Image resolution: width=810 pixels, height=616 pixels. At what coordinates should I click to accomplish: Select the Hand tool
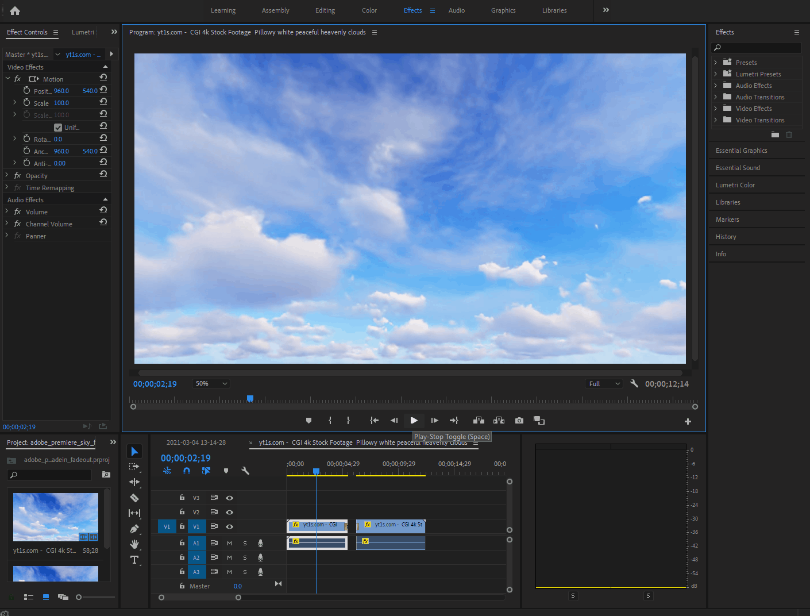(x=134, y=544)
